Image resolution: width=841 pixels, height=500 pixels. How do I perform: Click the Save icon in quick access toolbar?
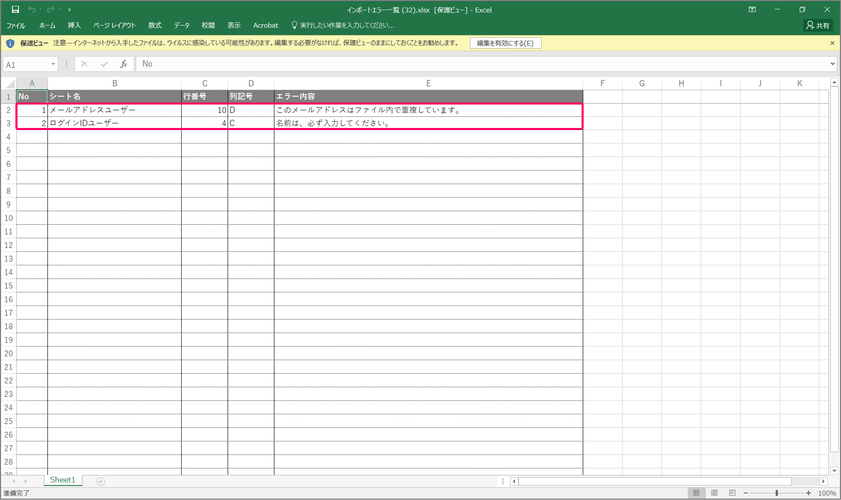[x=15, y=9]
